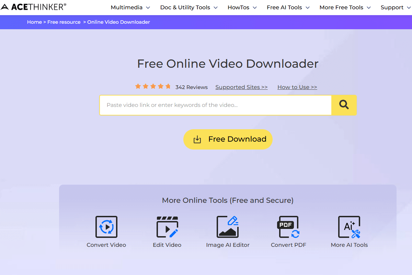The height and width of the screenshot is (275, 412).
Task: Click the paste video link input field
Action: point(215,105)
